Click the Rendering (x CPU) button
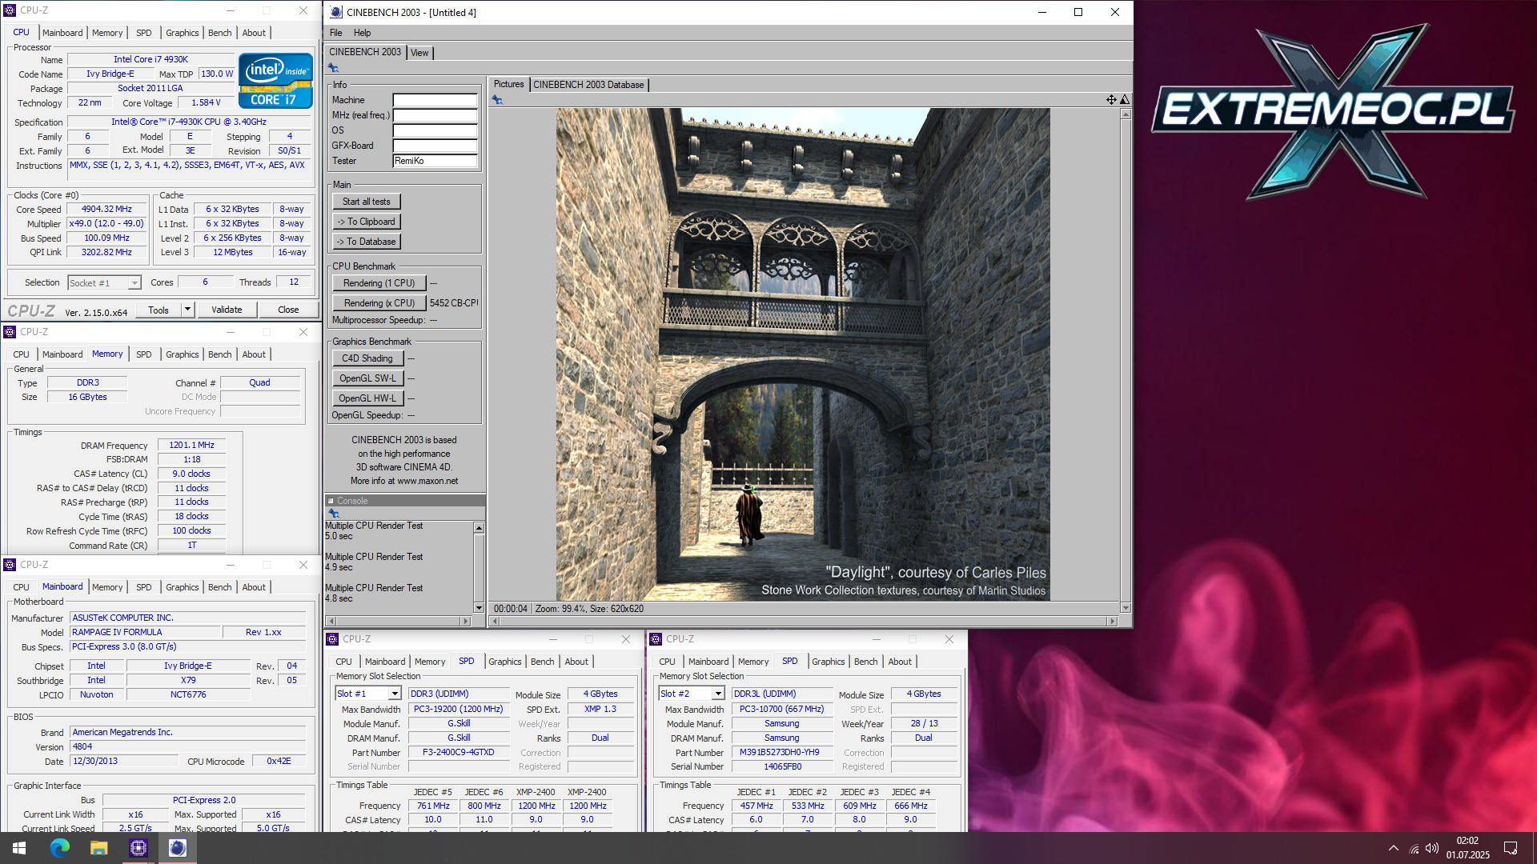This screenshot has height=864, width=1537. [379, 303]
